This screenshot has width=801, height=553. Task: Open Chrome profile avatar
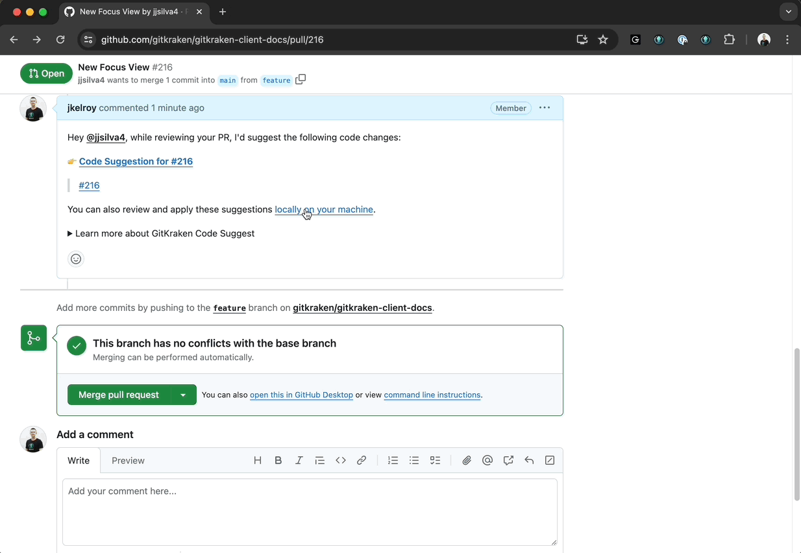pos(764,40)
